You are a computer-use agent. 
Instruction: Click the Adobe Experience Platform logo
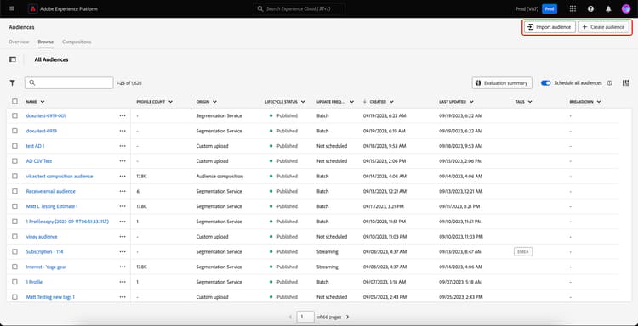coord(33,8)
